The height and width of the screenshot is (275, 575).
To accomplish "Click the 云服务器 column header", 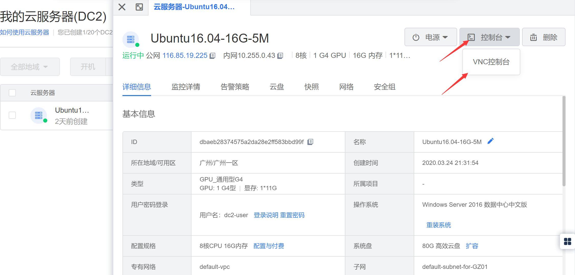I will pyautogui.click(x=43, y=93).
